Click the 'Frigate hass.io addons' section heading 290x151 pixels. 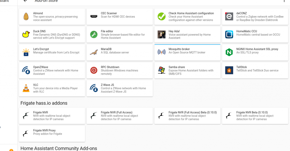44,103
